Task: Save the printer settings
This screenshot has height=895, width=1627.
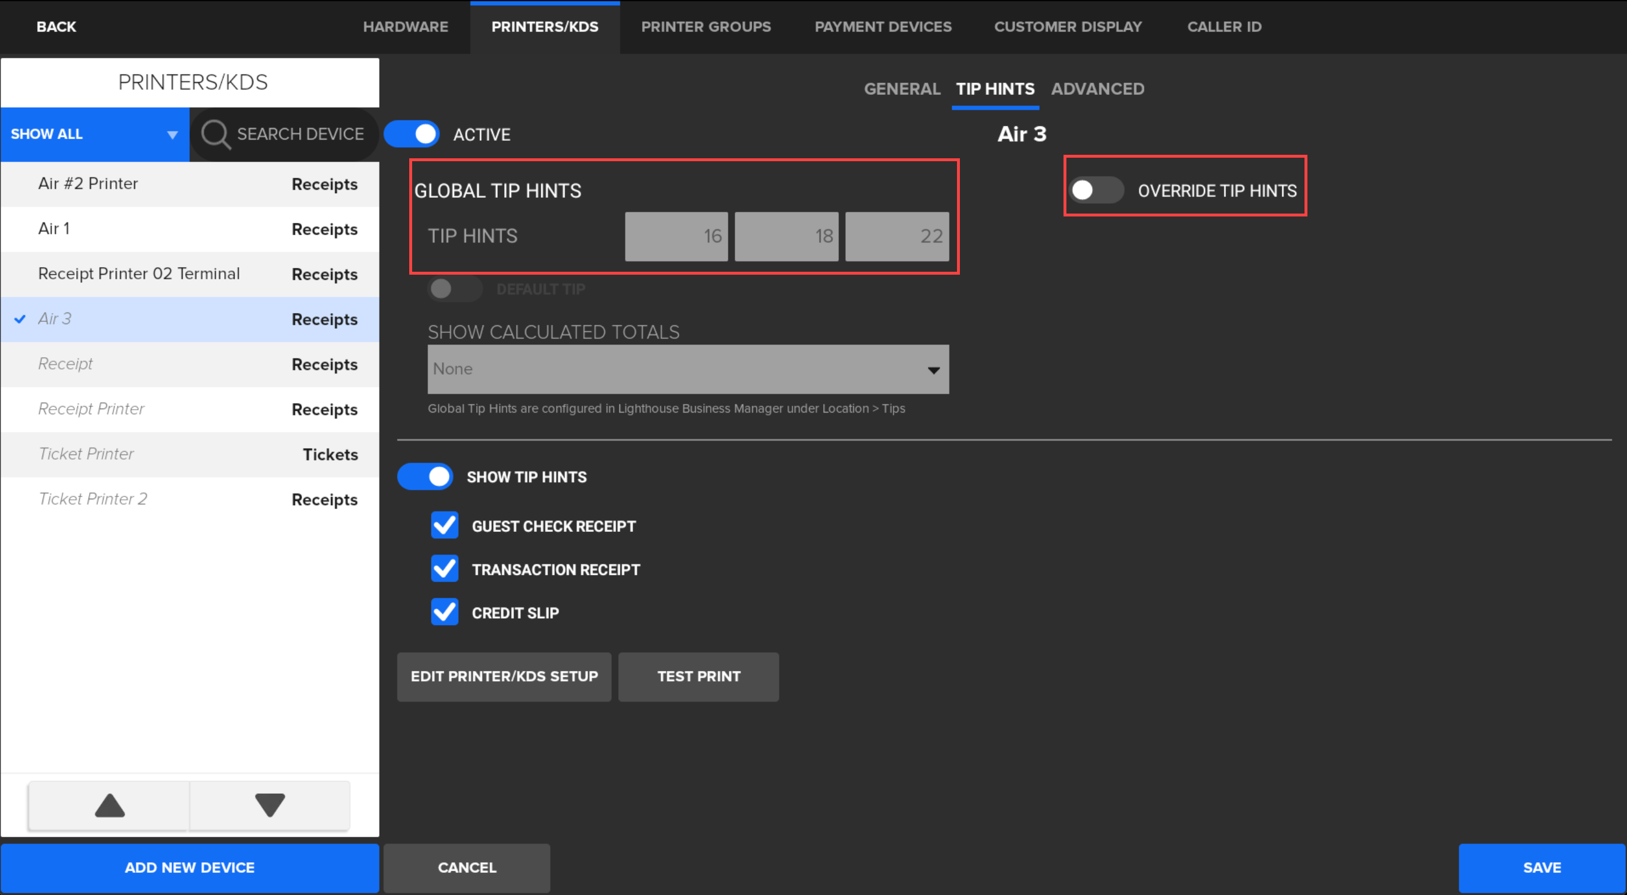Action: [x=1541, y=868]
